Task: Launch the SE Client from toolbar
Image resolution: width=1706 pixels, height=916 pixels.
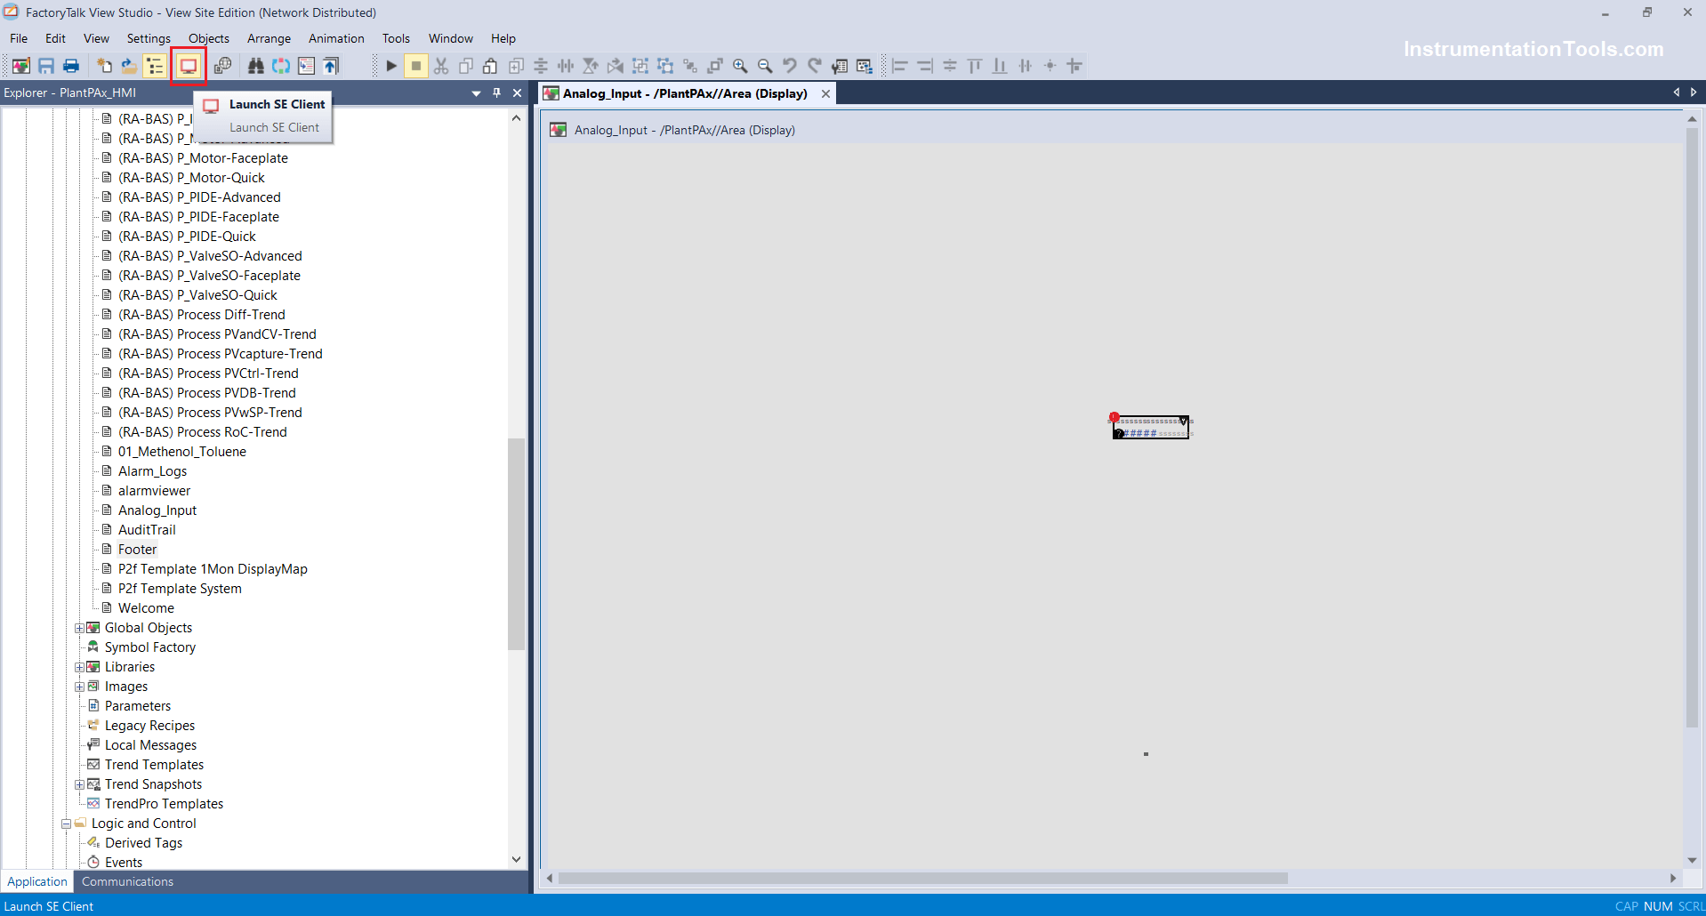Action: (189, 66)
